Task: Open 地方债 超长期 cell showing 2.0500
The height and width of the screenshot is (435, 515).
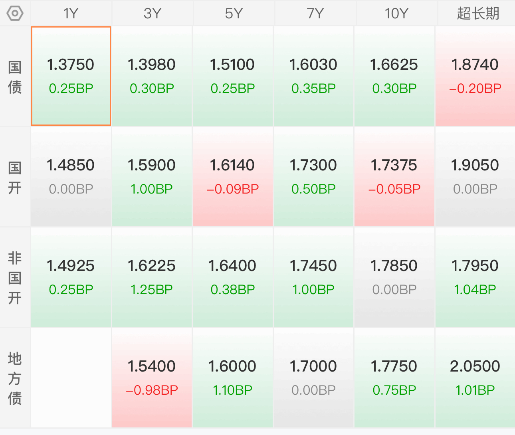Action: pos(475,378)
